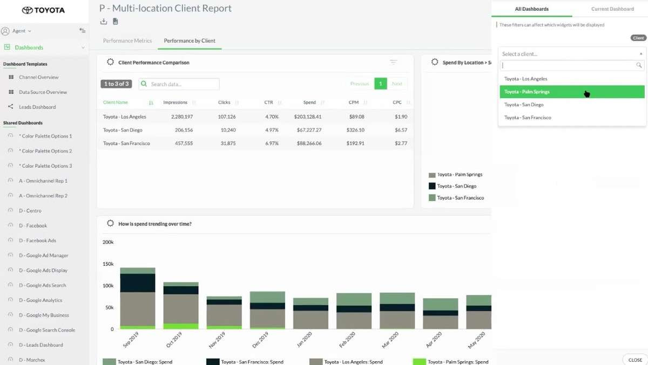Collapse the Dashboards section in the sidebar
This screenshot has width=648, height=365.
coord(83,47)
